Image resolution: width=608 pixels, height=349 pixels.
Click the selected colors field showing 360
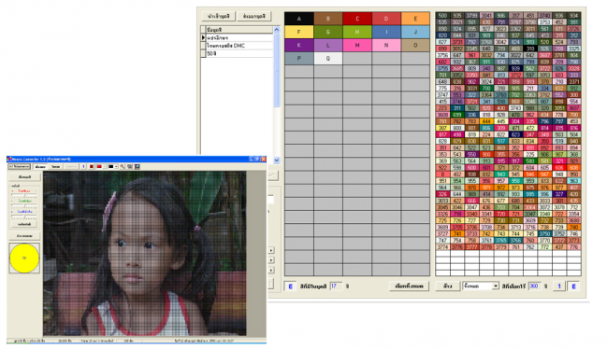pos(535,286)
